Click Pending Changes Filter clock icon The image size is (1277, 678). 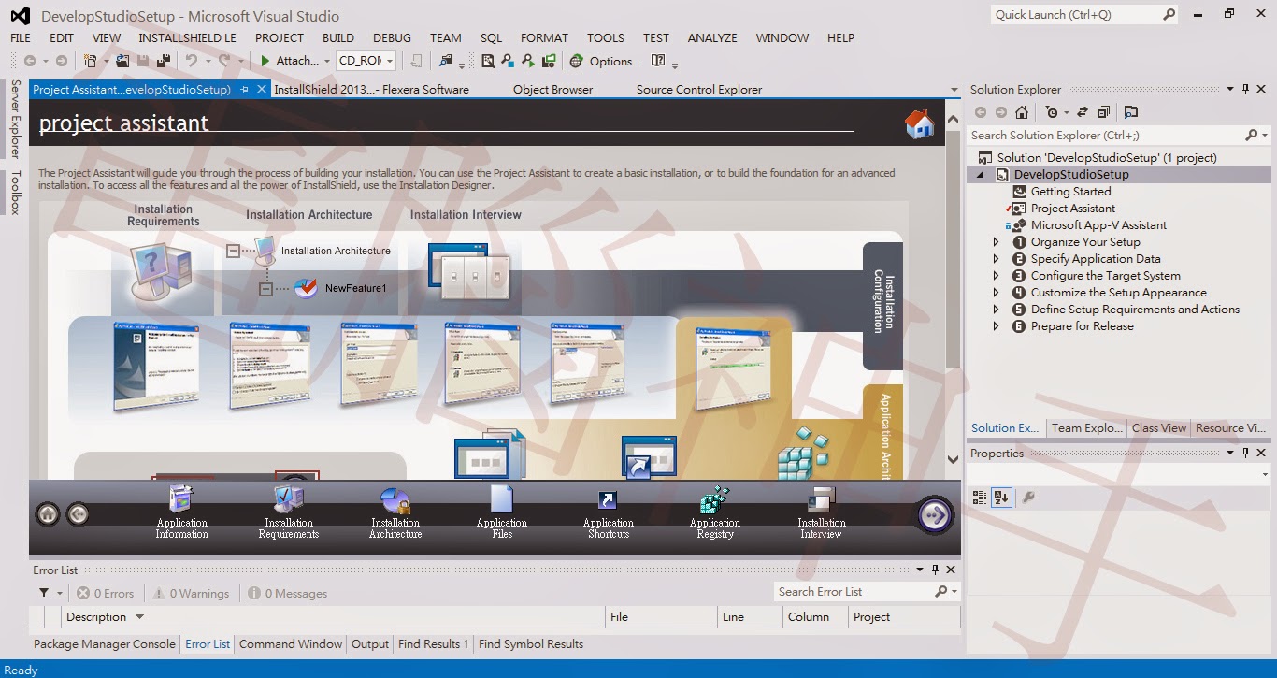1052,112
